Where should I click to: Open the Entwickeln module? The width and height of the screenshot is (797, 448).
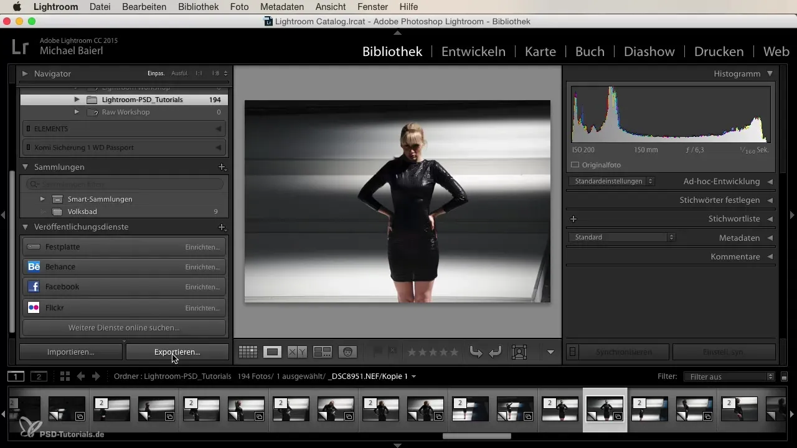click(473, 52)
